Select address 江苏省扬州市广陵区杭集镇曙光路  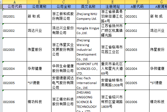112,30
